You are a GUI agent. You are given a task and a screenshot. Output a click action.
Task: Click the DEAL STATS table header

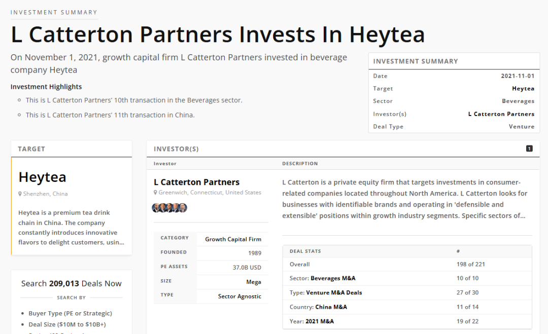pyautogui.click(x=305, y=251)
